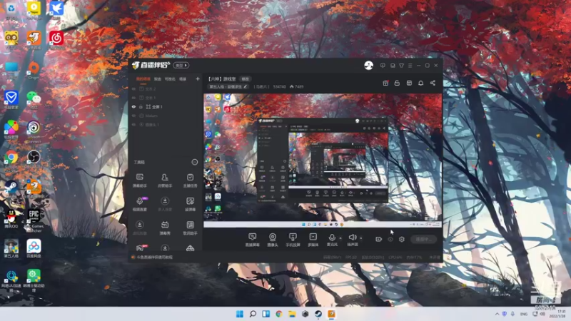This screenshot has height=321, width=571.
Task: Open the gift box icon with red dot
Action: tap(385, 83)
